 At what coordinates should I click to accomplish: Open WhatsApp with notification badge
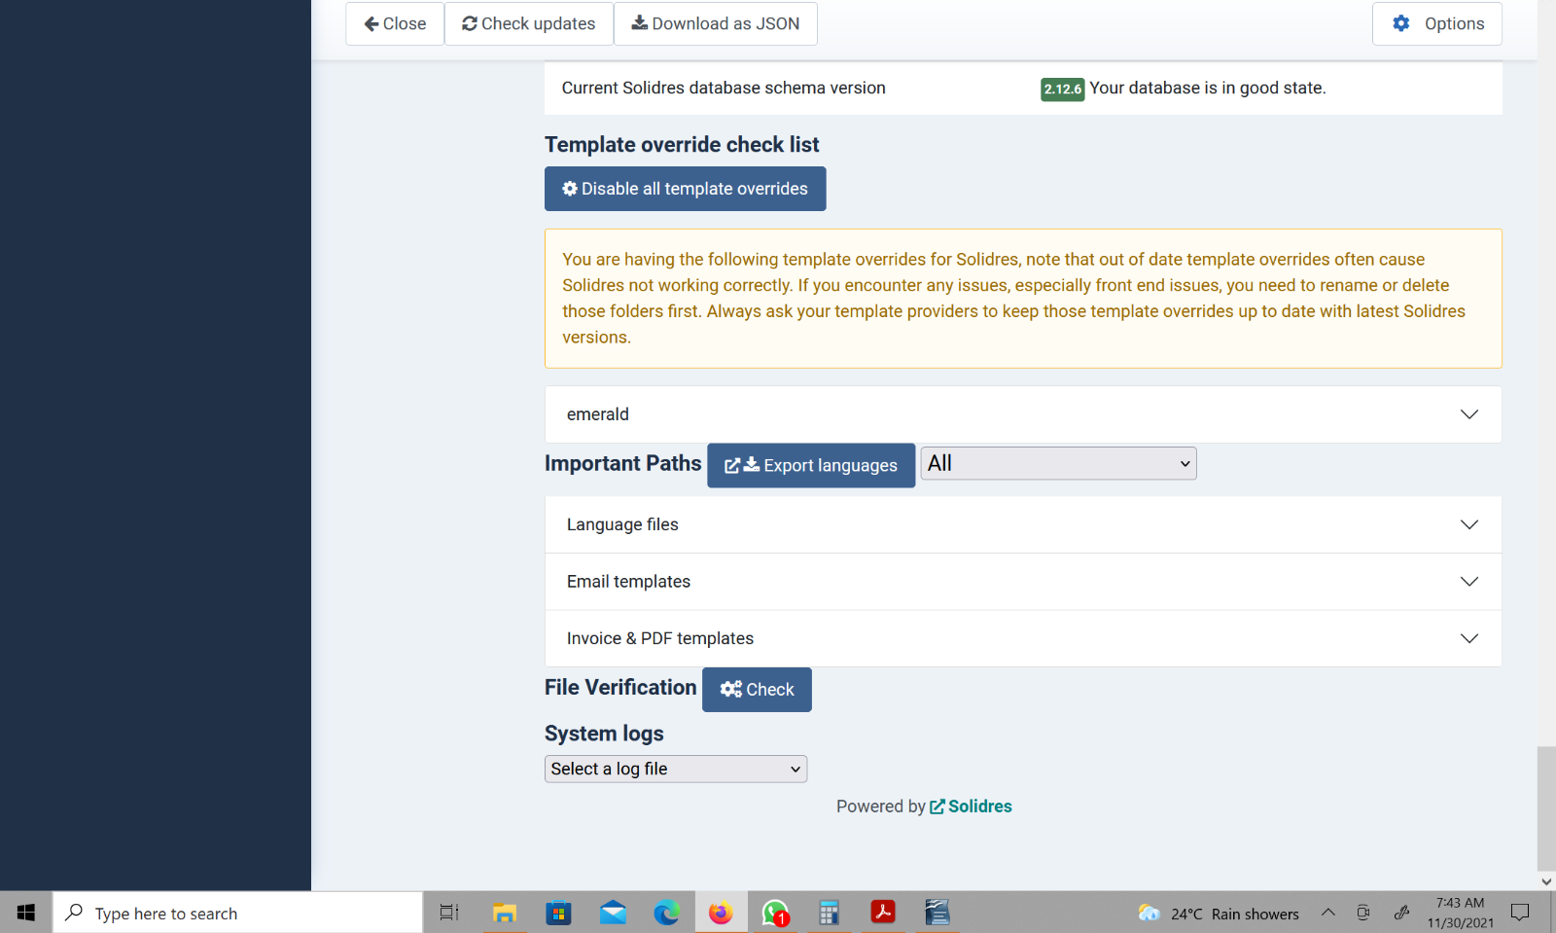click(x=775, y=913)
